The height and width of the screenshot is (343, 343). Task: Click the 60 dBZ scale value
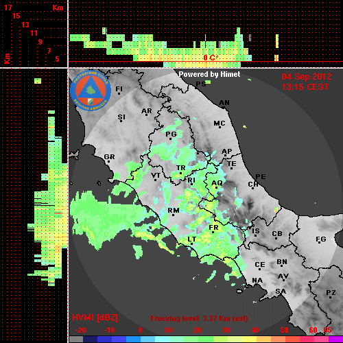point(313,330)
